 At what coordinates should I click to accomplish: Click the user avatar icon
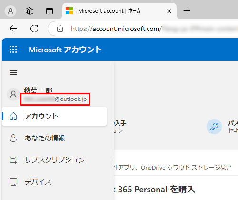click(x=13, y=94)
